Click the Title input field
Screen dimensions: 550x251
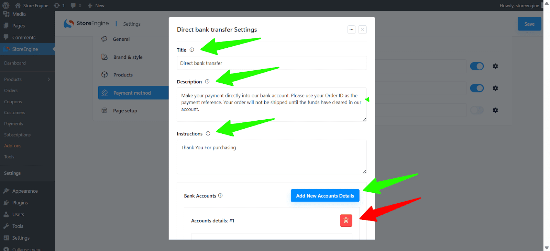tap(272, 63)
